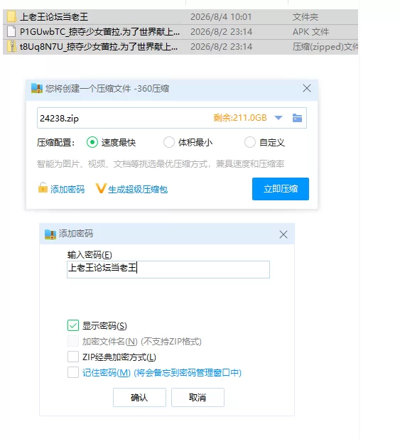The width and height of the screenshot is (400, 439).
Task: Click the 确认 button
Action: pyautogui.click(x=139, y=397)
